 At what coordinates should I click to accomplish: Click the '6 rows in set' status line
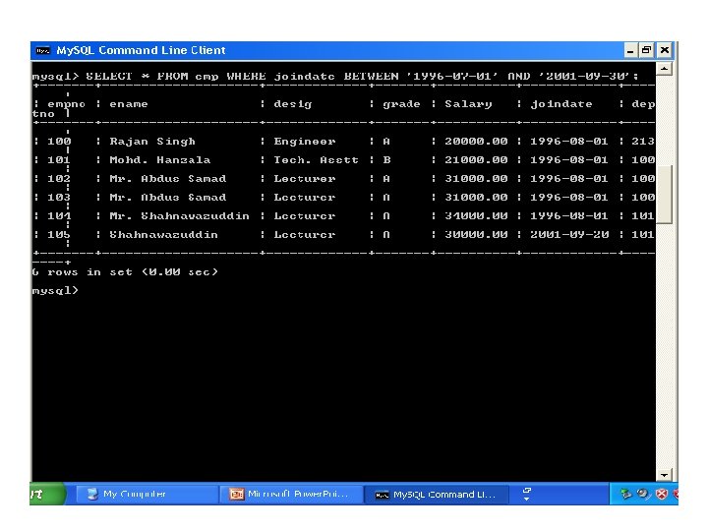pyautogui.click(x=125, y=271)
